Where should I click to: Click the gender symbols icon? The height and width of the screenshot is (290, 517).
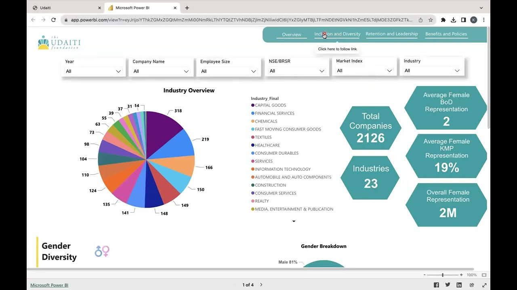point(102,251)
